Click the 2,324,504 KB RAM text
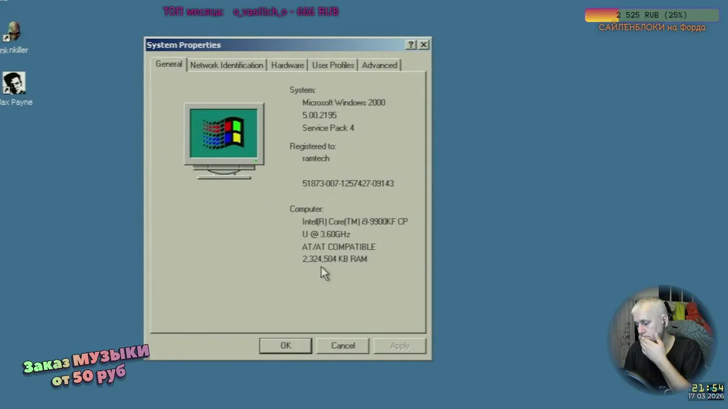The image size is (728, 409). pyautogui.click(x=334, y=259)
